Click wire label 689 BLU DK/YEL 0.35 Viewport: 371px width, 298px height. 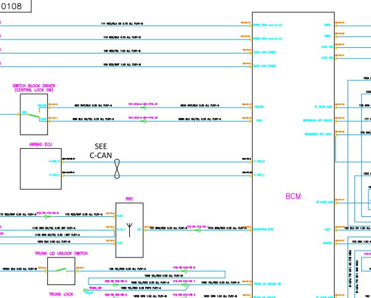tap(94, 119)
